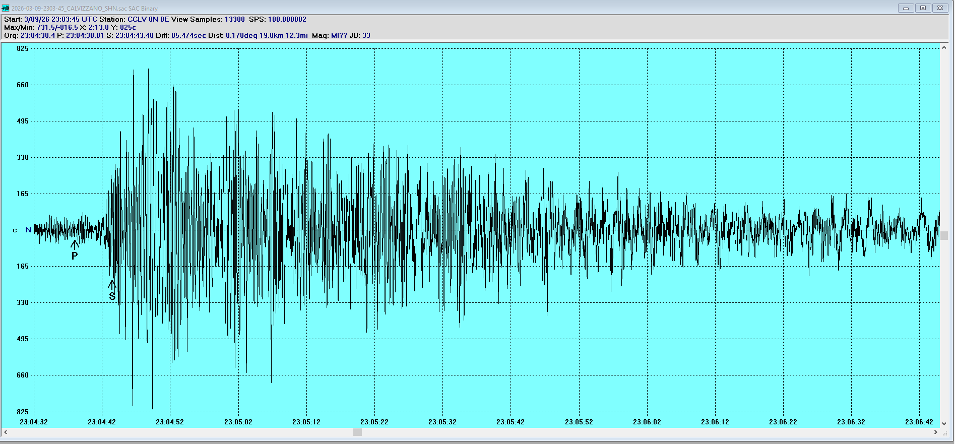
Task: Click the SPS 100.000002 value in header
Action: 287,19
